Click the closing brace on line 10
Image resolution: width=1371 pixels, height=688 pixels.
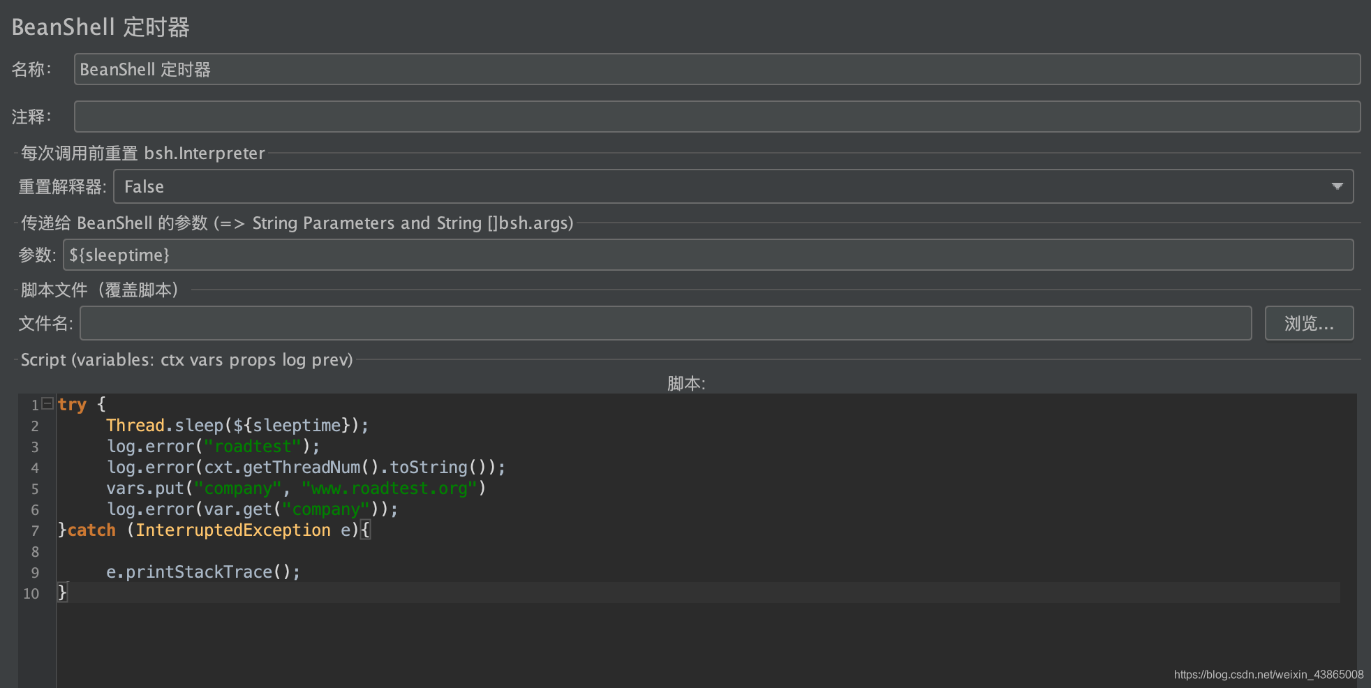tap(62, 592)
